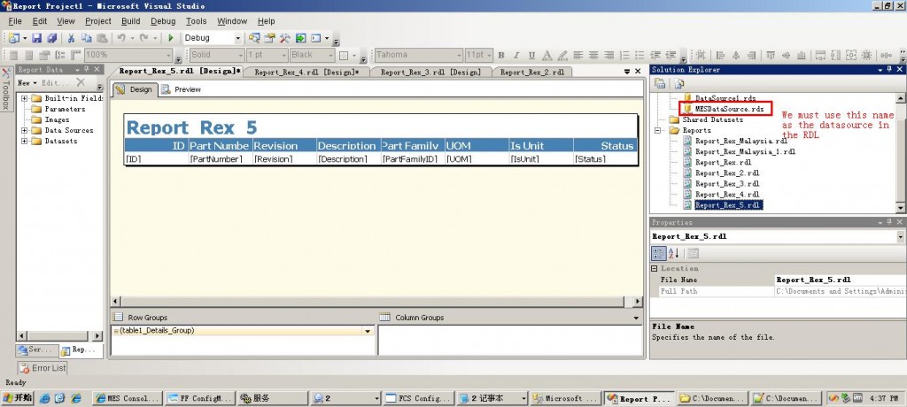907x407 pixels.
Task: Open the 11pt font size dropdown
Action: tap(489, 55)
